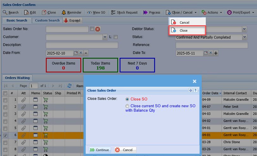Click the Expand button with red arrow

72,21
